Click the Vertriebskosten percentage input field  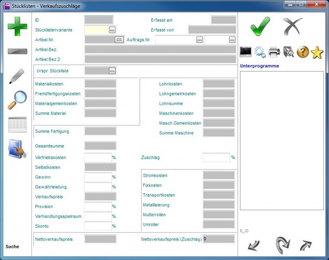click(98, 158)
